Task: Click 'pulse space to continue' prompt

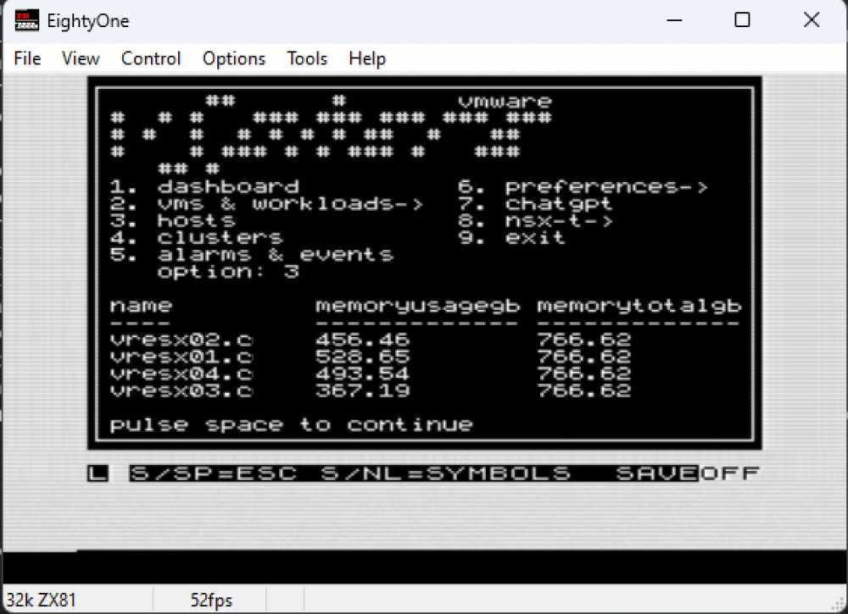Action: coord(291,425)
